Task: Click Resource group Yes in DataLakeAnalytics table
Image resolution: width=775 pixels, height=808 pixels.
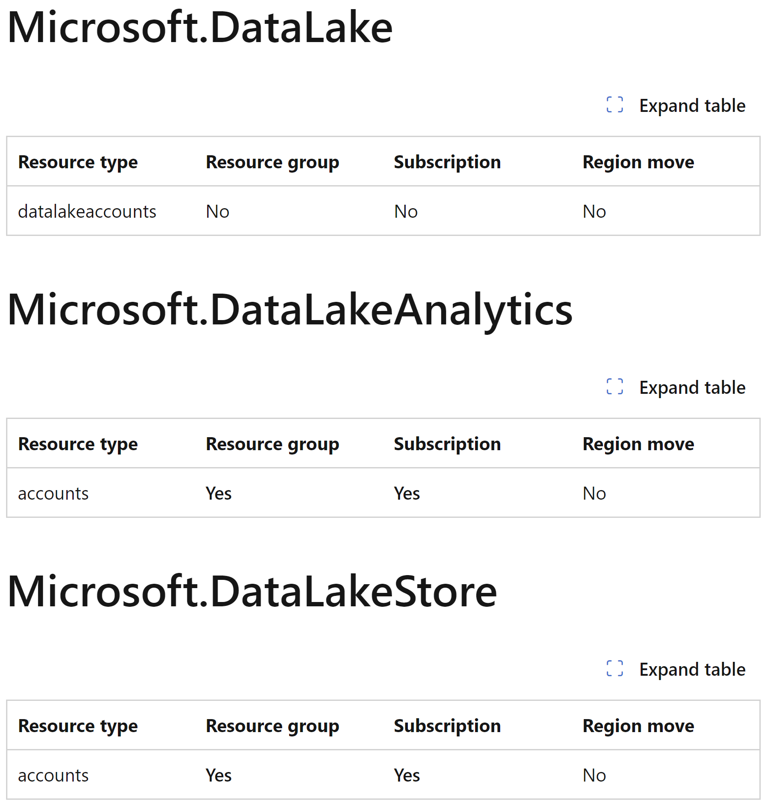Action: click(218, 494)
